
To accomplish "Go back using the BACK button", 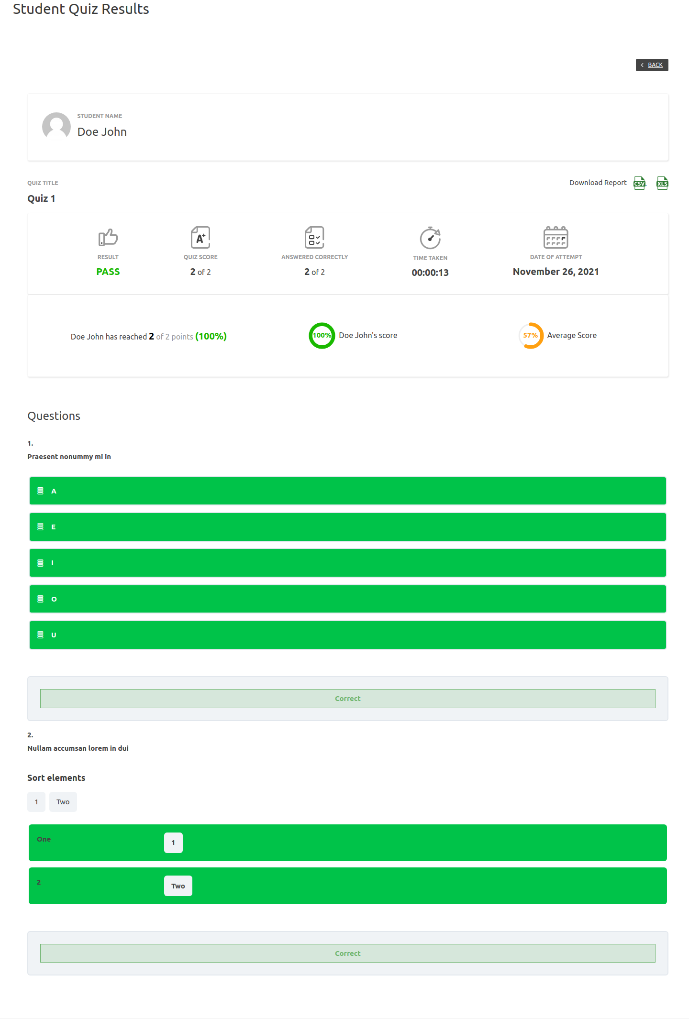I will click(x=652, y=65).
